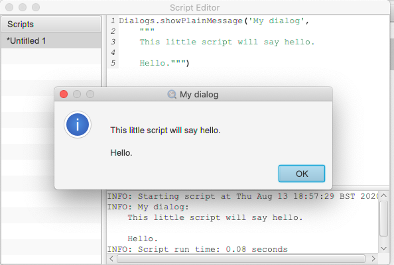Click the code line 'Hello.""")'

click(164, 63)
